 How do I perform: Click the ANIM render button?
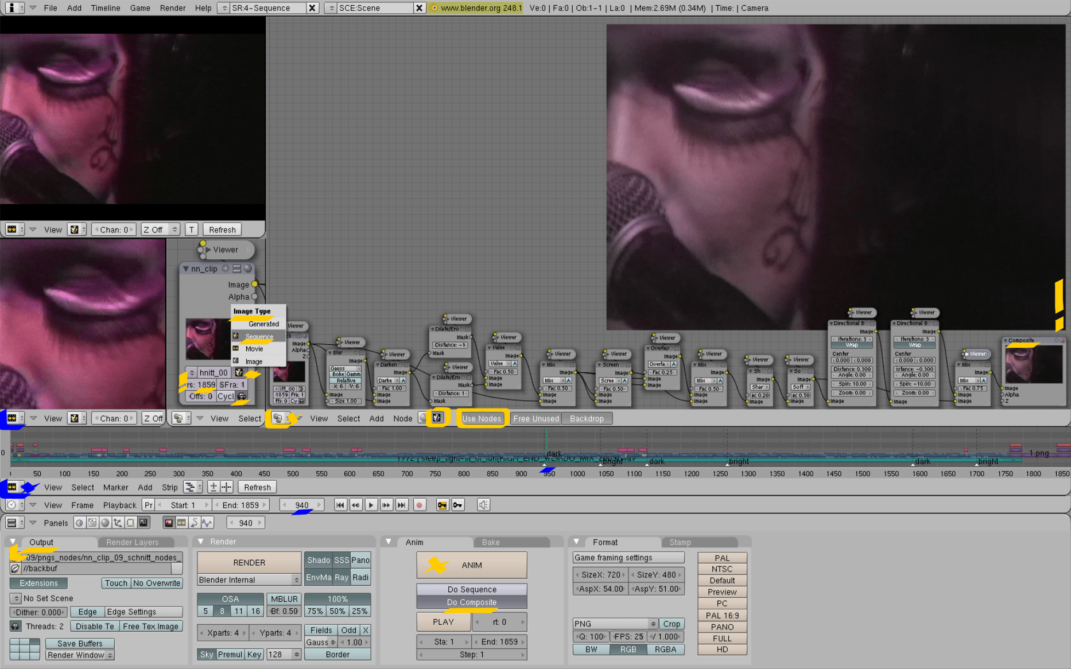(472, 565)
